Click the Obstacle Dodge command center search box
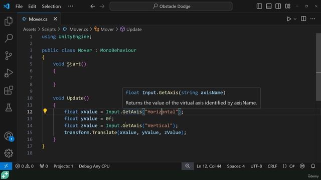This screenshot has width=321, height=180. coord(171,6)
